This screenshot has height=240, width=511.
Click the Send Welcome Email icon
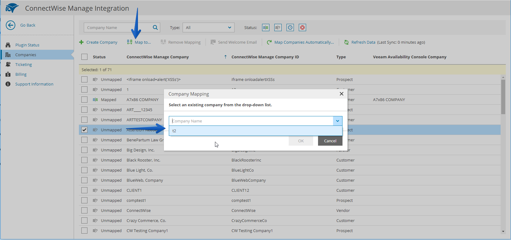pyautogui.click(x=213, y=42)
